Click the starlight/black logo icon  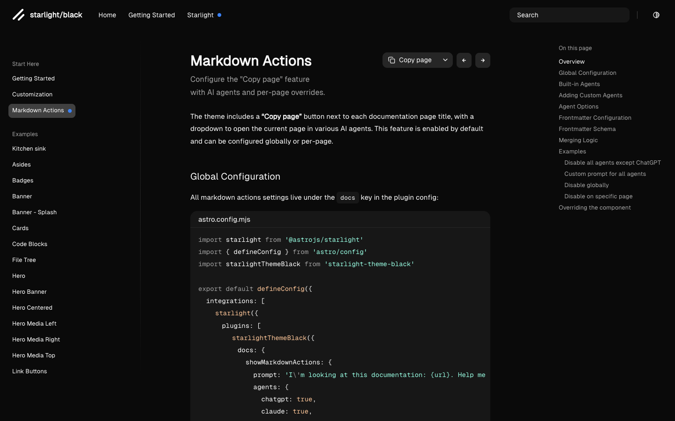pos(18,15)
